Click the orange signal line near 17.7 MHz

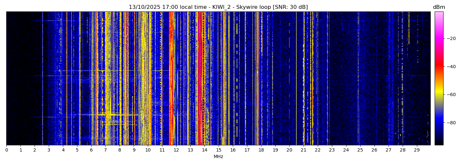pyautogui.click(x=257, y=79)
